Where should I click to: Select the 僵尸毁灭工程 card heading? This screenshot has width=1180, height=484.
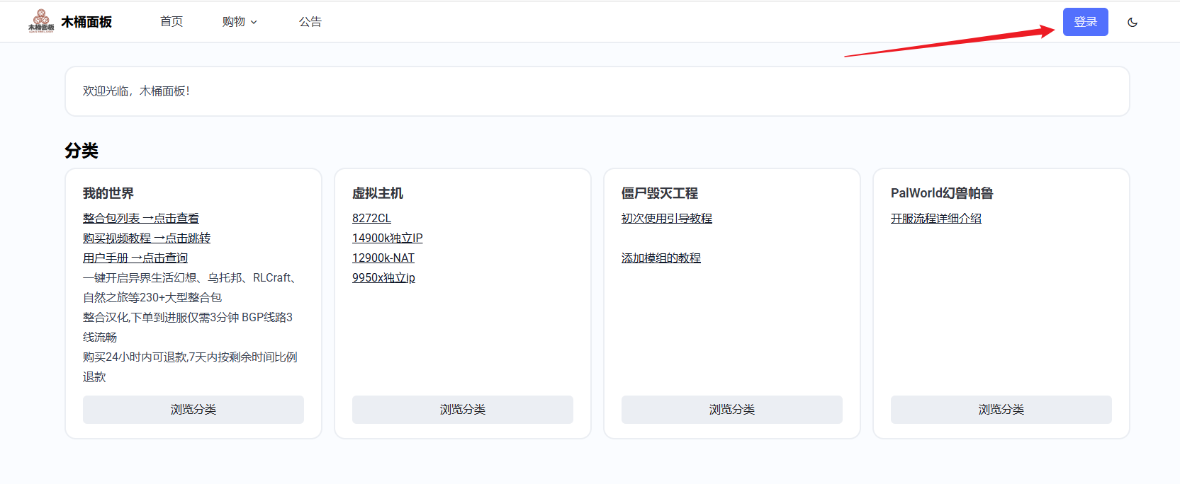click(660, 193)
